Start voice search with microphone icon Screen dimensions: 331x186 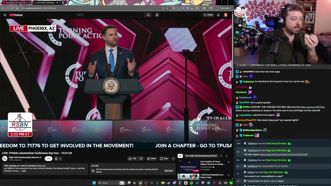157,15
